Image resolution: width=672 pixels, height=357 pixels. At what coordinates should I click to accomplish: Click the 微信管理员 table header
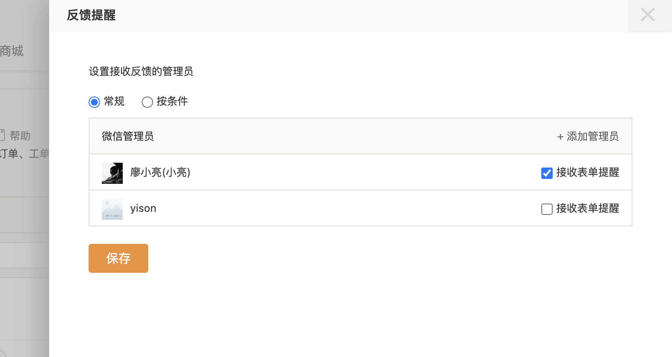(x=128, y=136)
